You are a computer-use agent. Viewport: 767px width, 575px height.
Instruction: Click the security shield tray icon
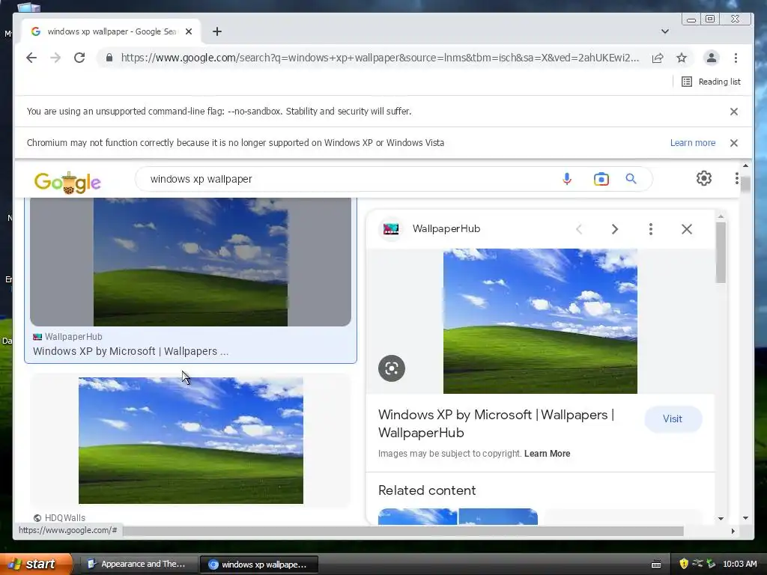pyautogui.click(x=684, y=564)
